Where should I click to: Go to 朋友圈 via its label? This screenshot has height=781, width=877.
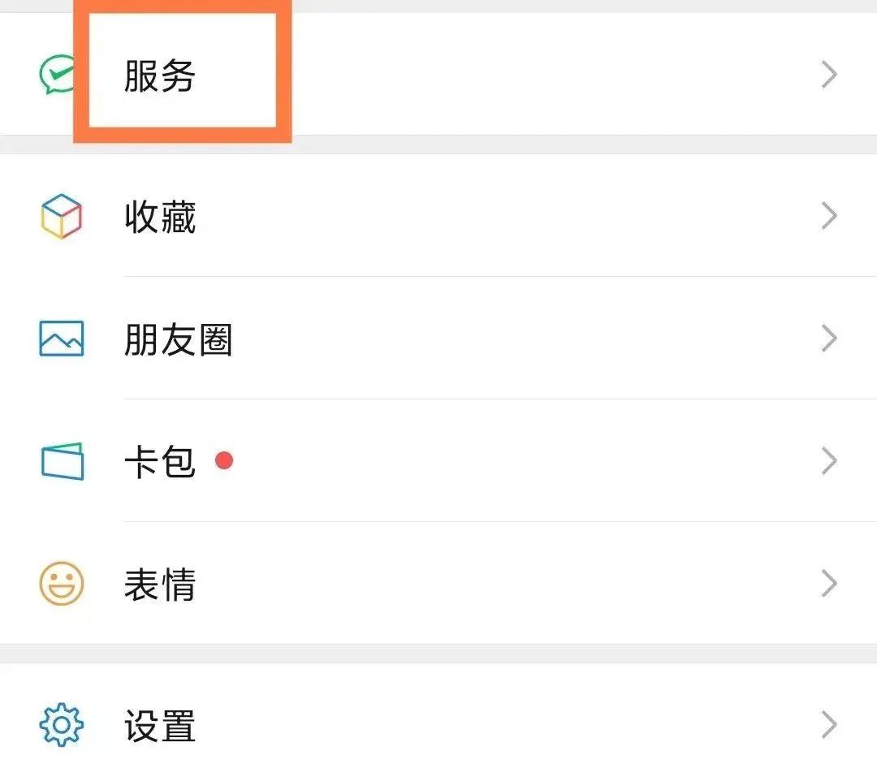(178, 339)
